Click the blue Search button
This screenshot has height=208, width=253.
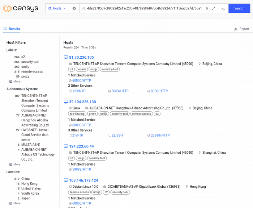(239, 8)
